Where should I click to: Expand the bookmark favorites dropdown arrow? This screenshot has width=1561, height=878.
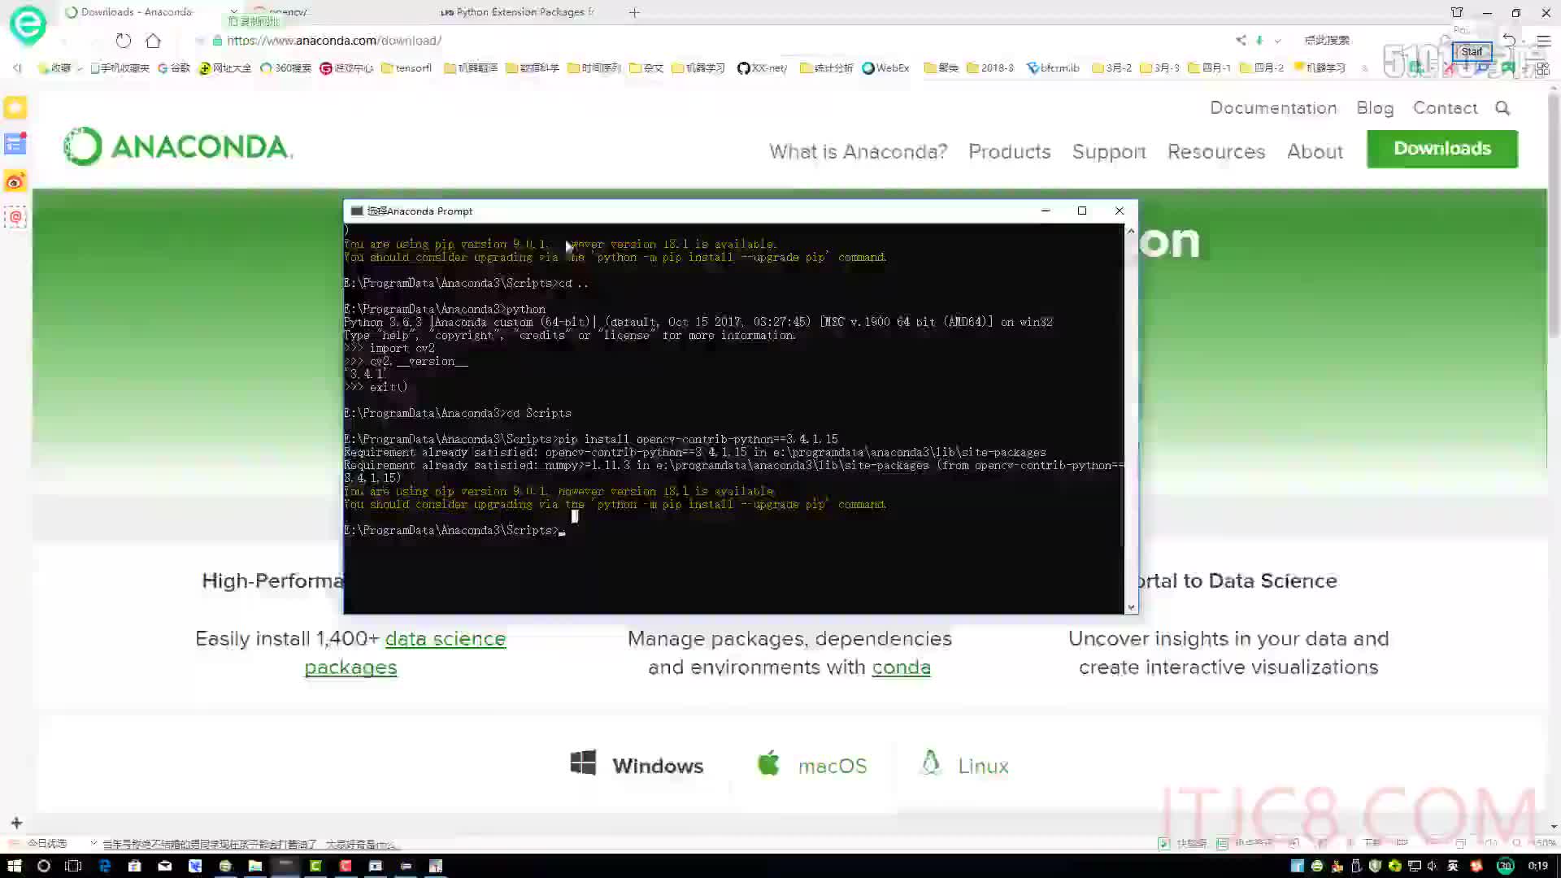(80, 68)
